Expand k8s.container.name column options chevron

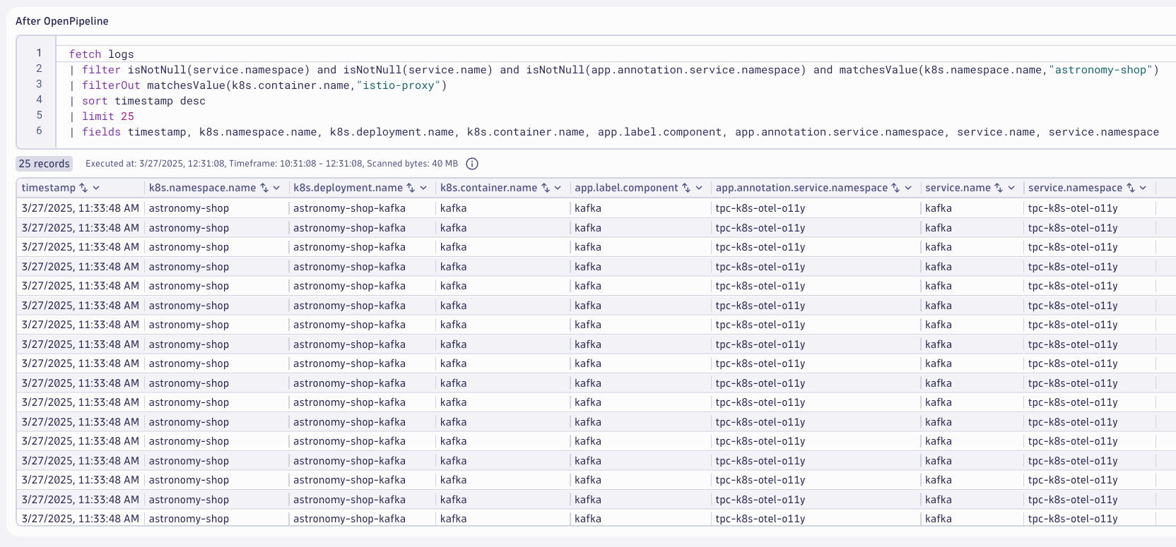click(558, 188)
